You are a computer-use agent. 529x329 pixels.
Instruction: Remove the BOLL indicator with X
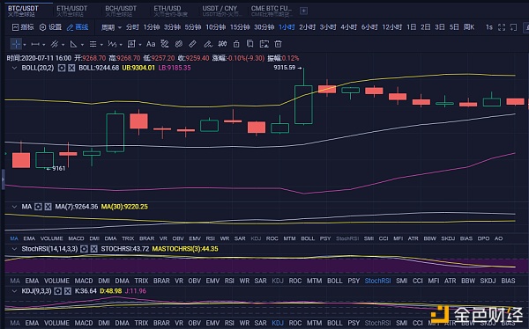(x=71, y=68)
